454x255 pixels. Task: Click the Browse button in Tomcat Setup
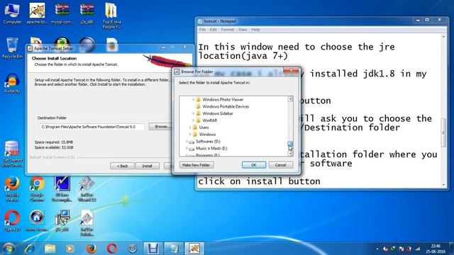click(x=160, y=127)
